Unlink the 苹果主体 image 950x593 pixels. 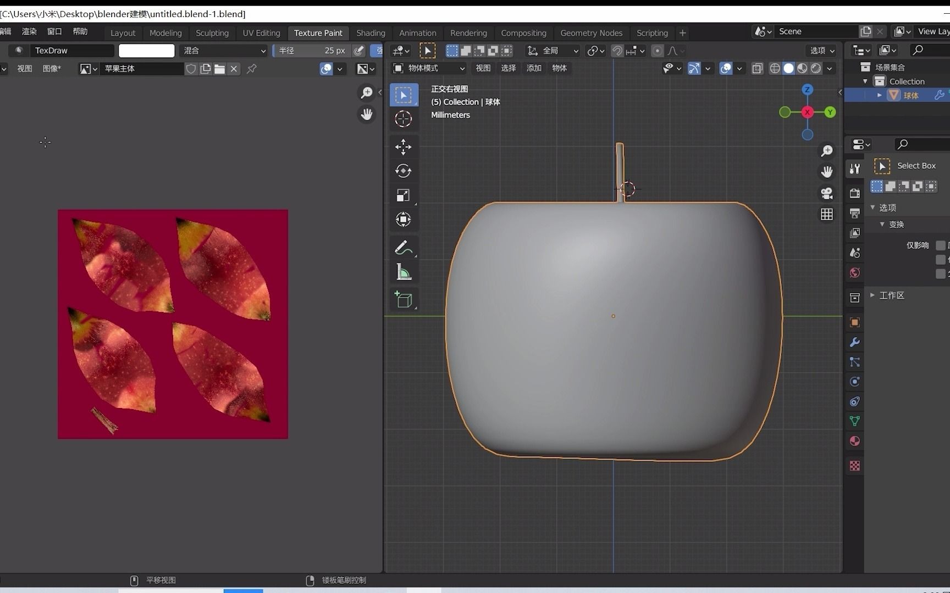234,69
